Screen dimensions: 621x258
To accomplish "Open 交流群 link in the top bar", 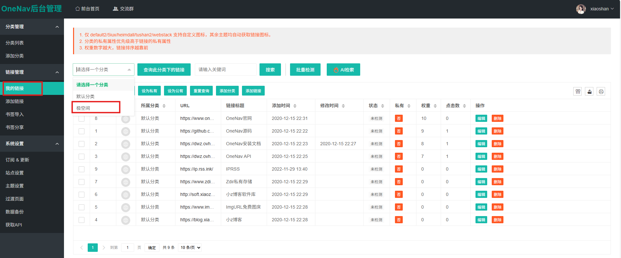I will [123, 9].
